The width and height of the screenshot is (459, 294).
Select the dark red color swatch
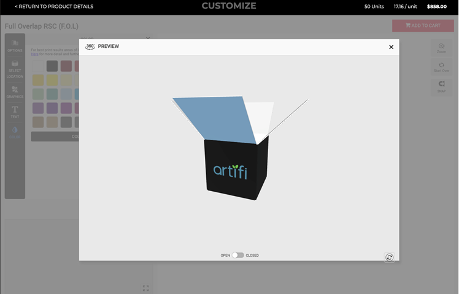pos(66,66)
